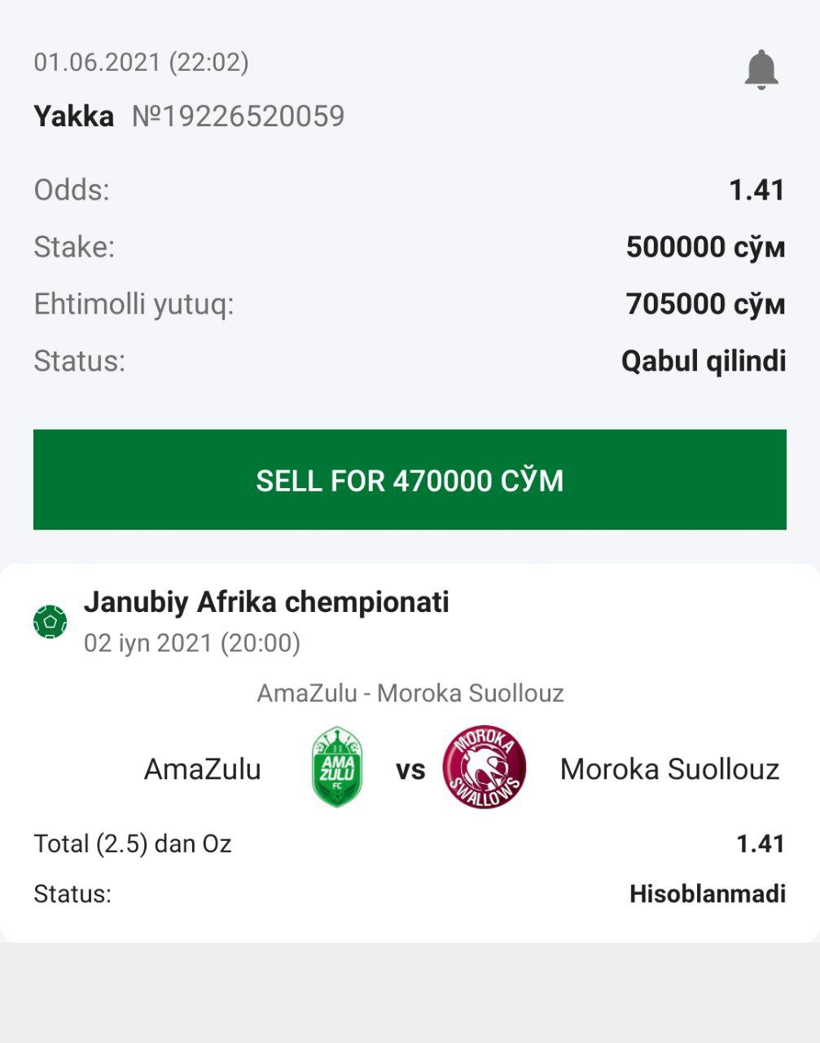Click bet slip number №19226520059
The image size is (820, 1043).
(239, 117)
